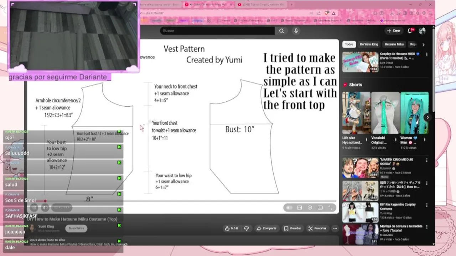Select the De Yumi King filter chip
Viewport: 456px width, 256px height.
point(369,44)
